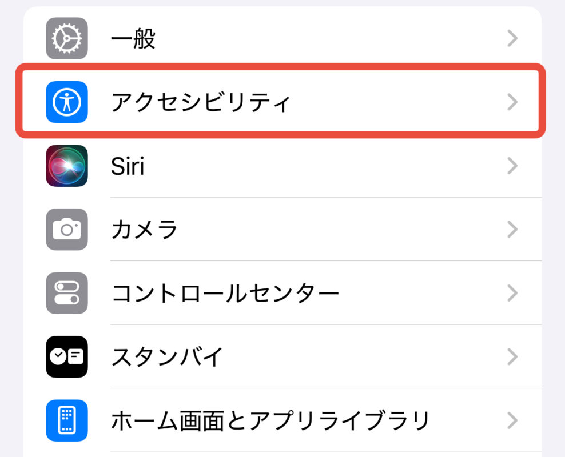Tap the blue Accessibility icon
This screenshot has height=457, width=565.
coord(67,102)
